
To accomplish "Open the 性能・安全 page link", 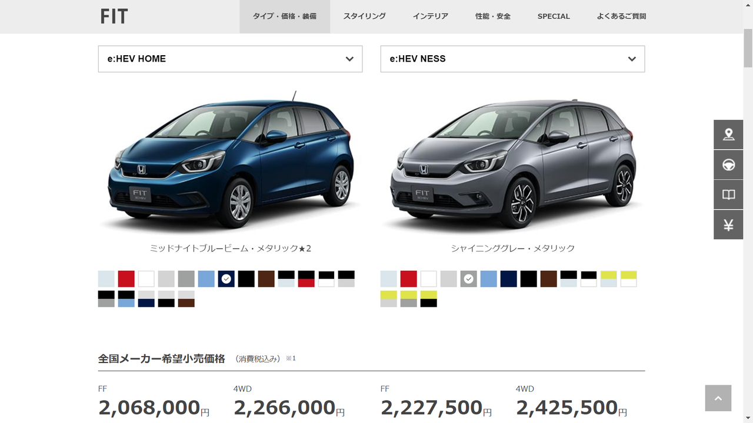I will (x=493, y=16).
